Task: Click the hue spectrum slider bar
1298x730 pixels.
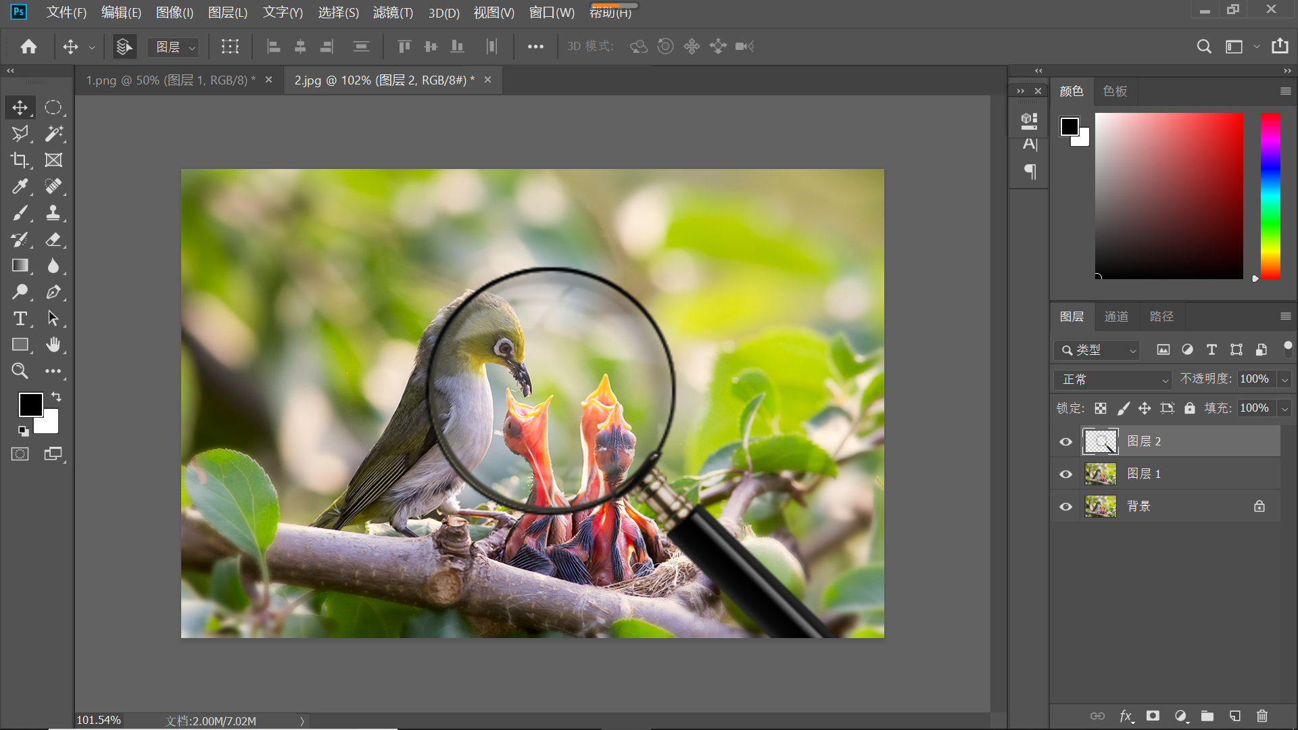Action: (x=1270, y=196)
